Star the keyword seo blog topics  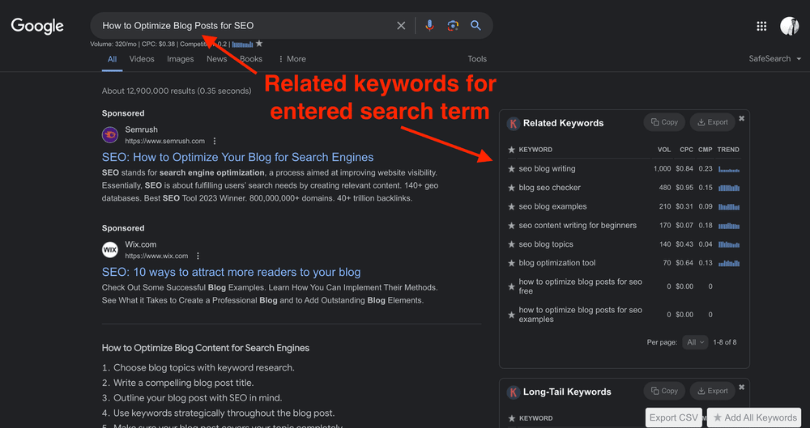(511, 244)
